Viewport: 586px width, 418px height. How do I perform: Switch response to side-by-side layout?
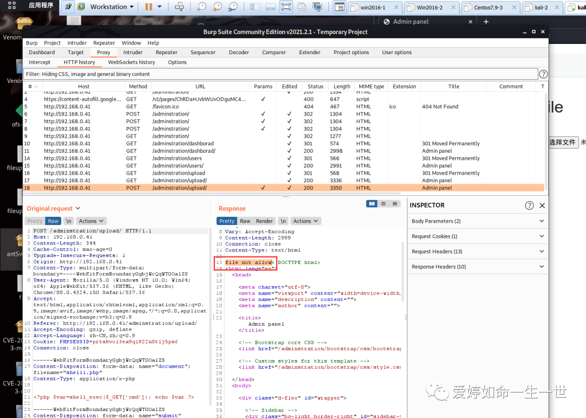coord(372,204)
